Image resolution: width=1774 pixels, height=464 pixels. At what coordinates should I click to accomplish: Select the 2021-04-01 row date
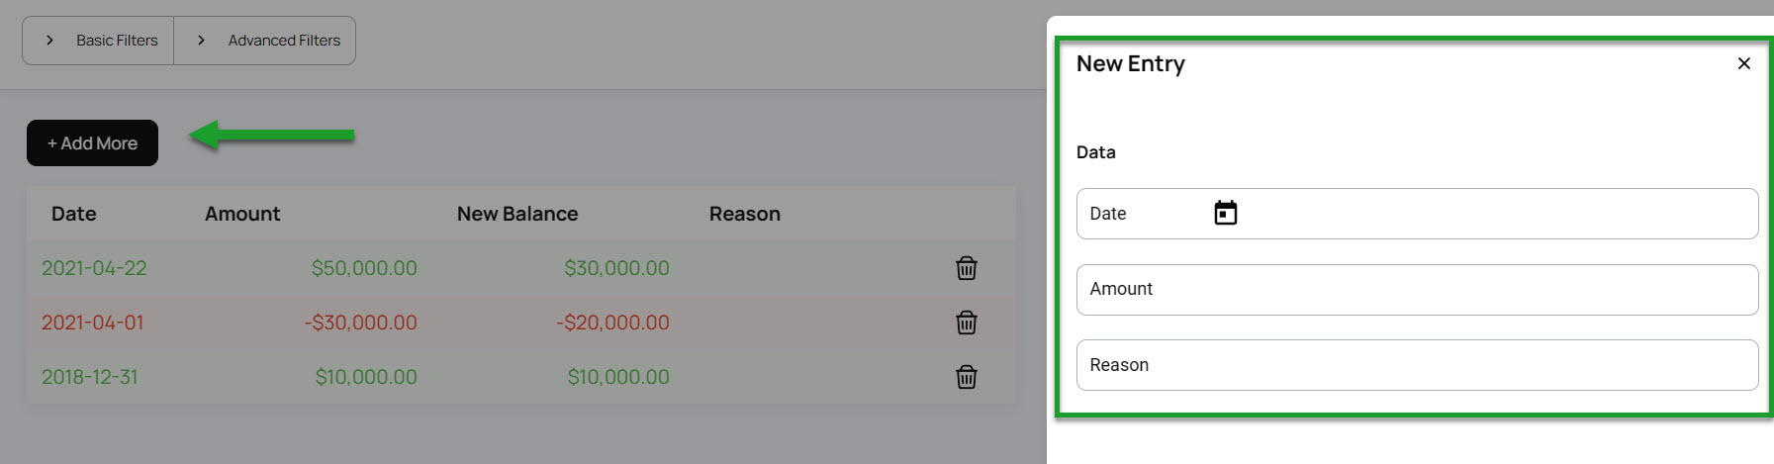pyautogui.click(x=92, y=323)
